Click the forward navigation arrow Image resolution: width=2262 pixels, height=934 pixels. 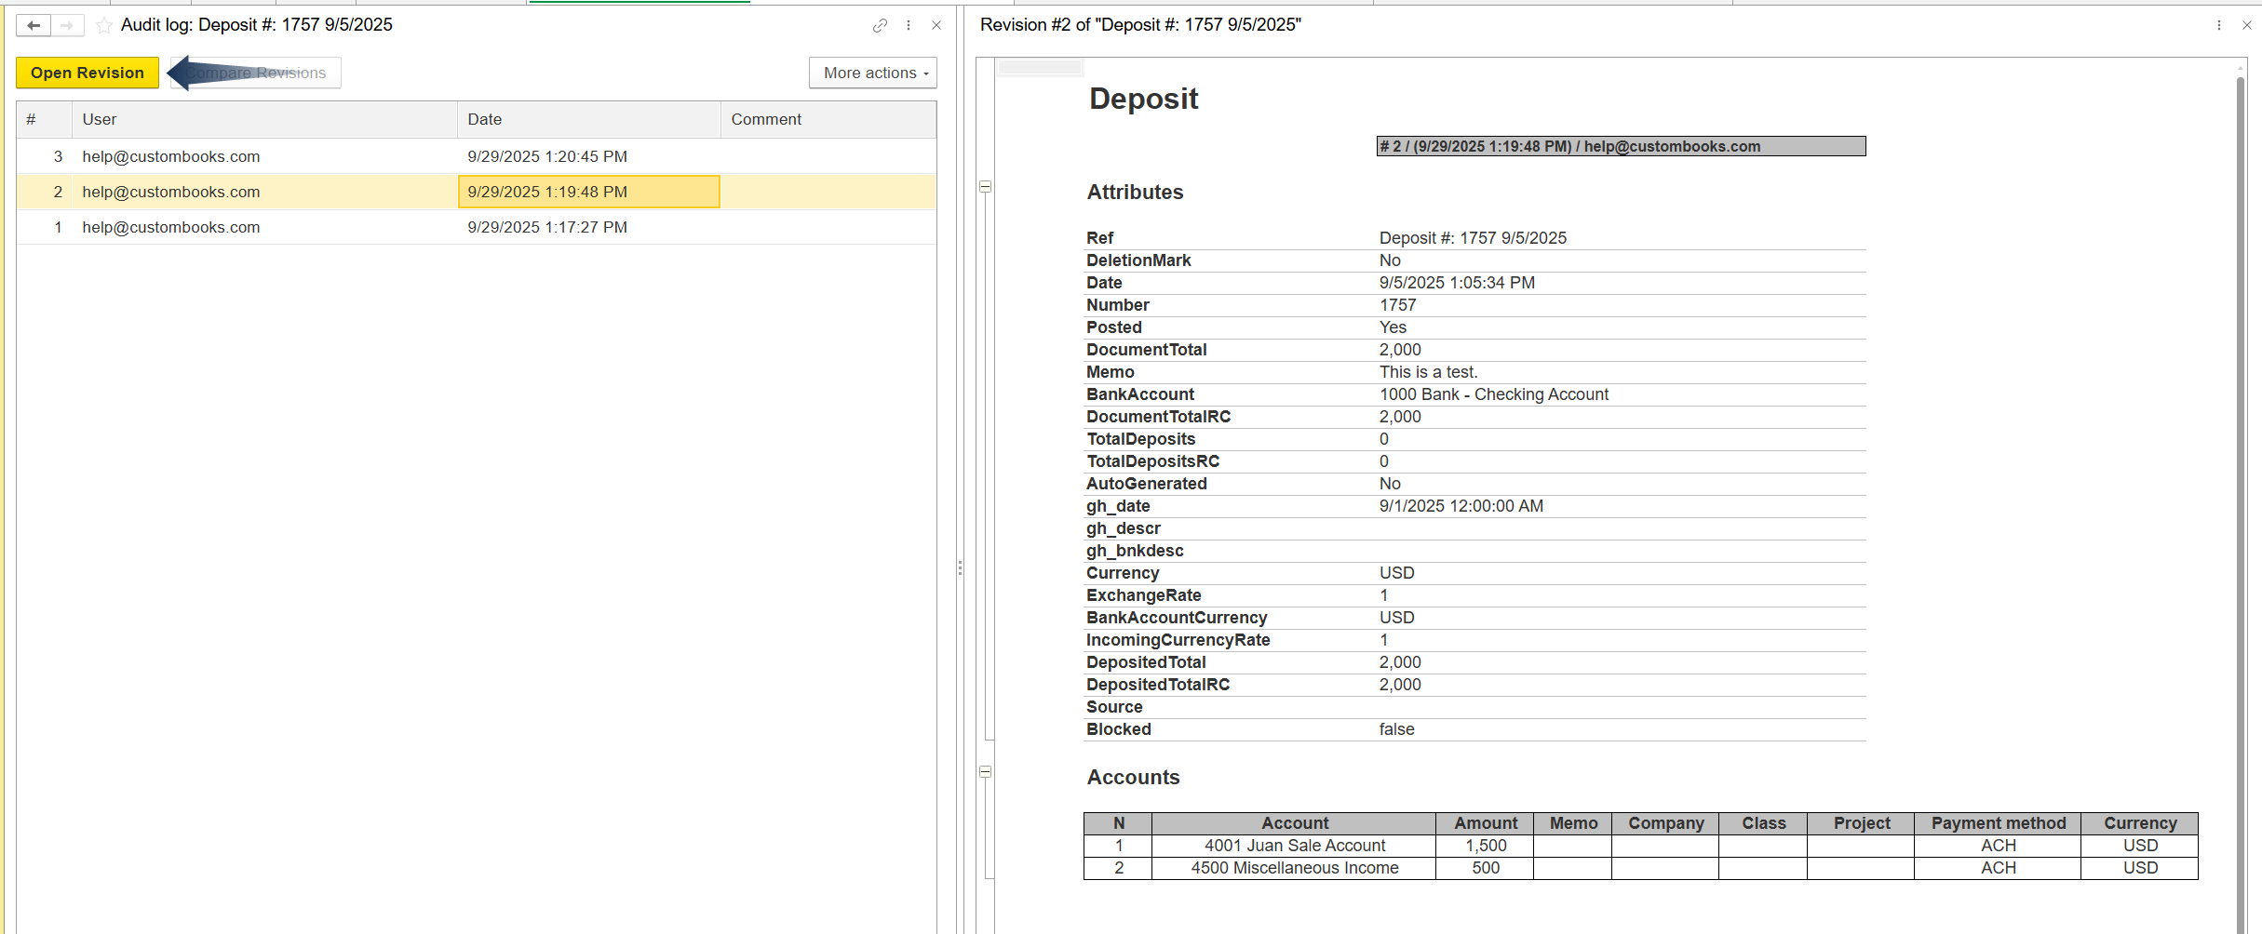point(67,25)
